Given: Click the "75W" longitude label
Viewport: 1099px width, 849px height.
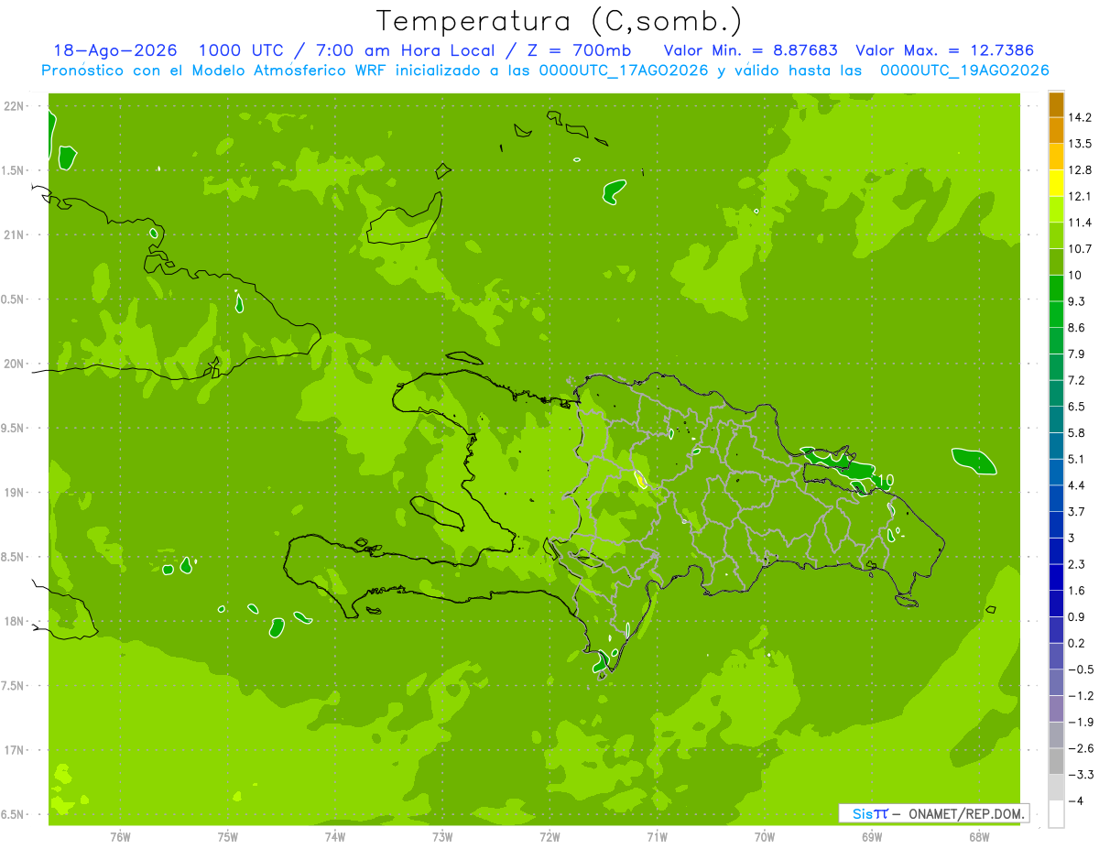Looking at the screenshot, I should (x=227, y=837).
